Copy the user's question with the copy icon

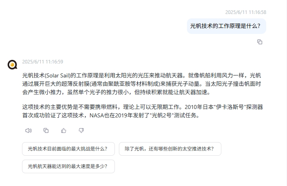(259, 42)
